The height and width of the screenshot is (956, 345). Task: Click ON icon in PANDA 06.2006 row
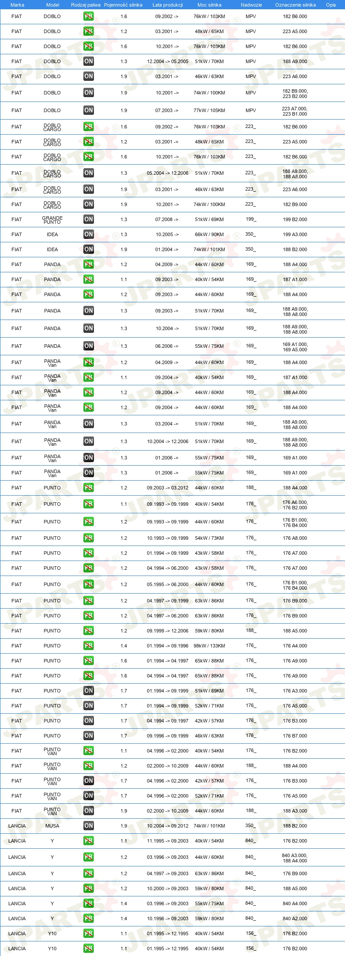tap(88, 346)
